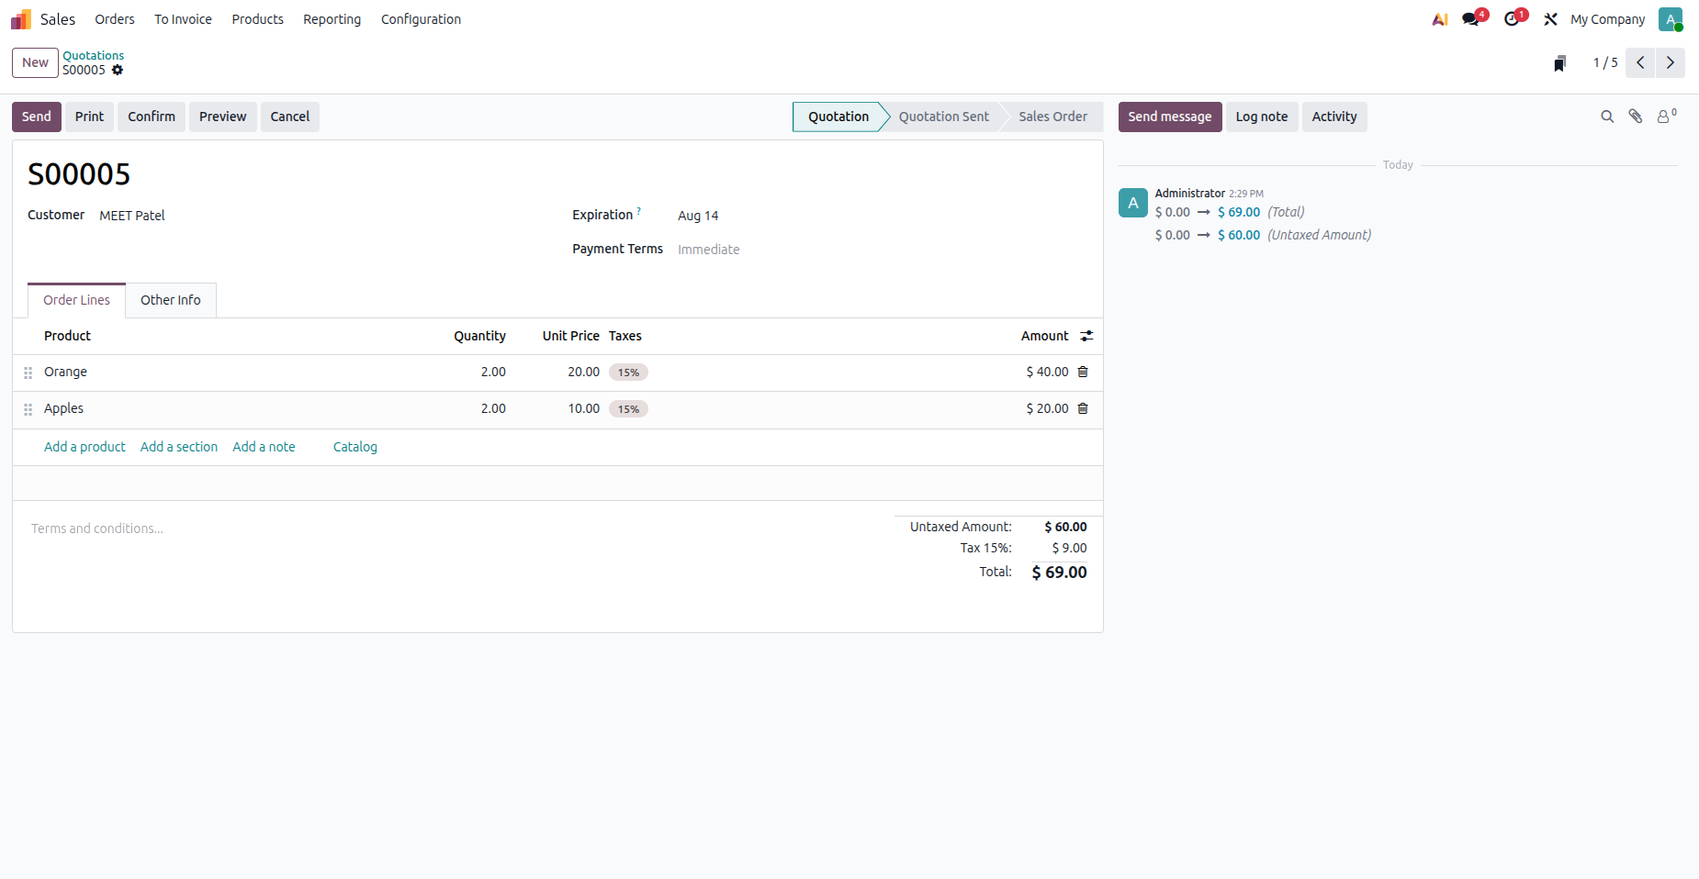Grab the Orange row drag handle
The image size is (1699, 879).
[28, 373]
